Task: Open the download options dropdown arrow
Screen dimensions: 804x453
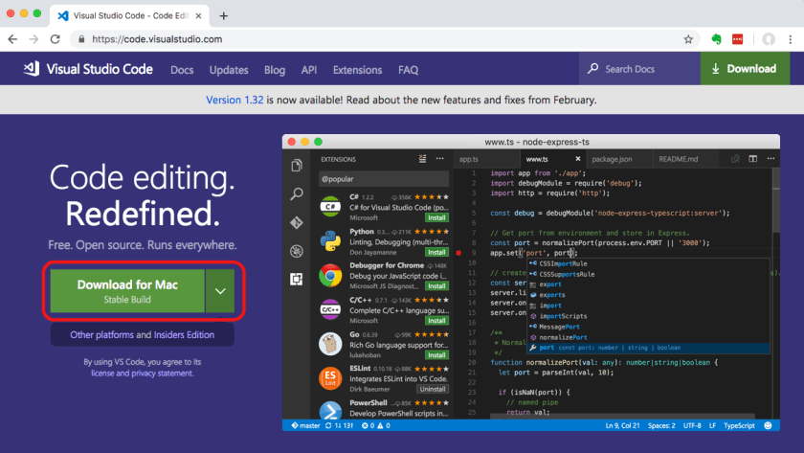Action: point(222,291)
